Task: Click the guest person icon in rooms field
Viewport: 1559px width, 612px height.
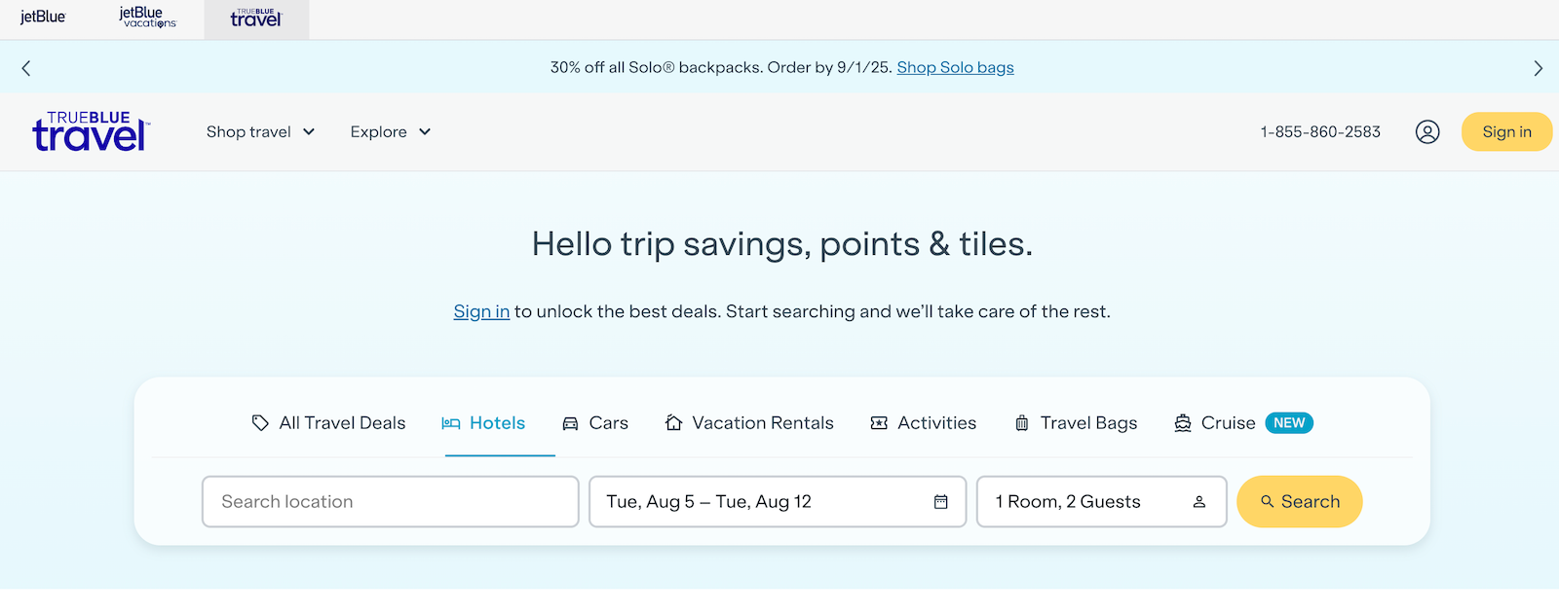Action: [x=1199, y=502]
